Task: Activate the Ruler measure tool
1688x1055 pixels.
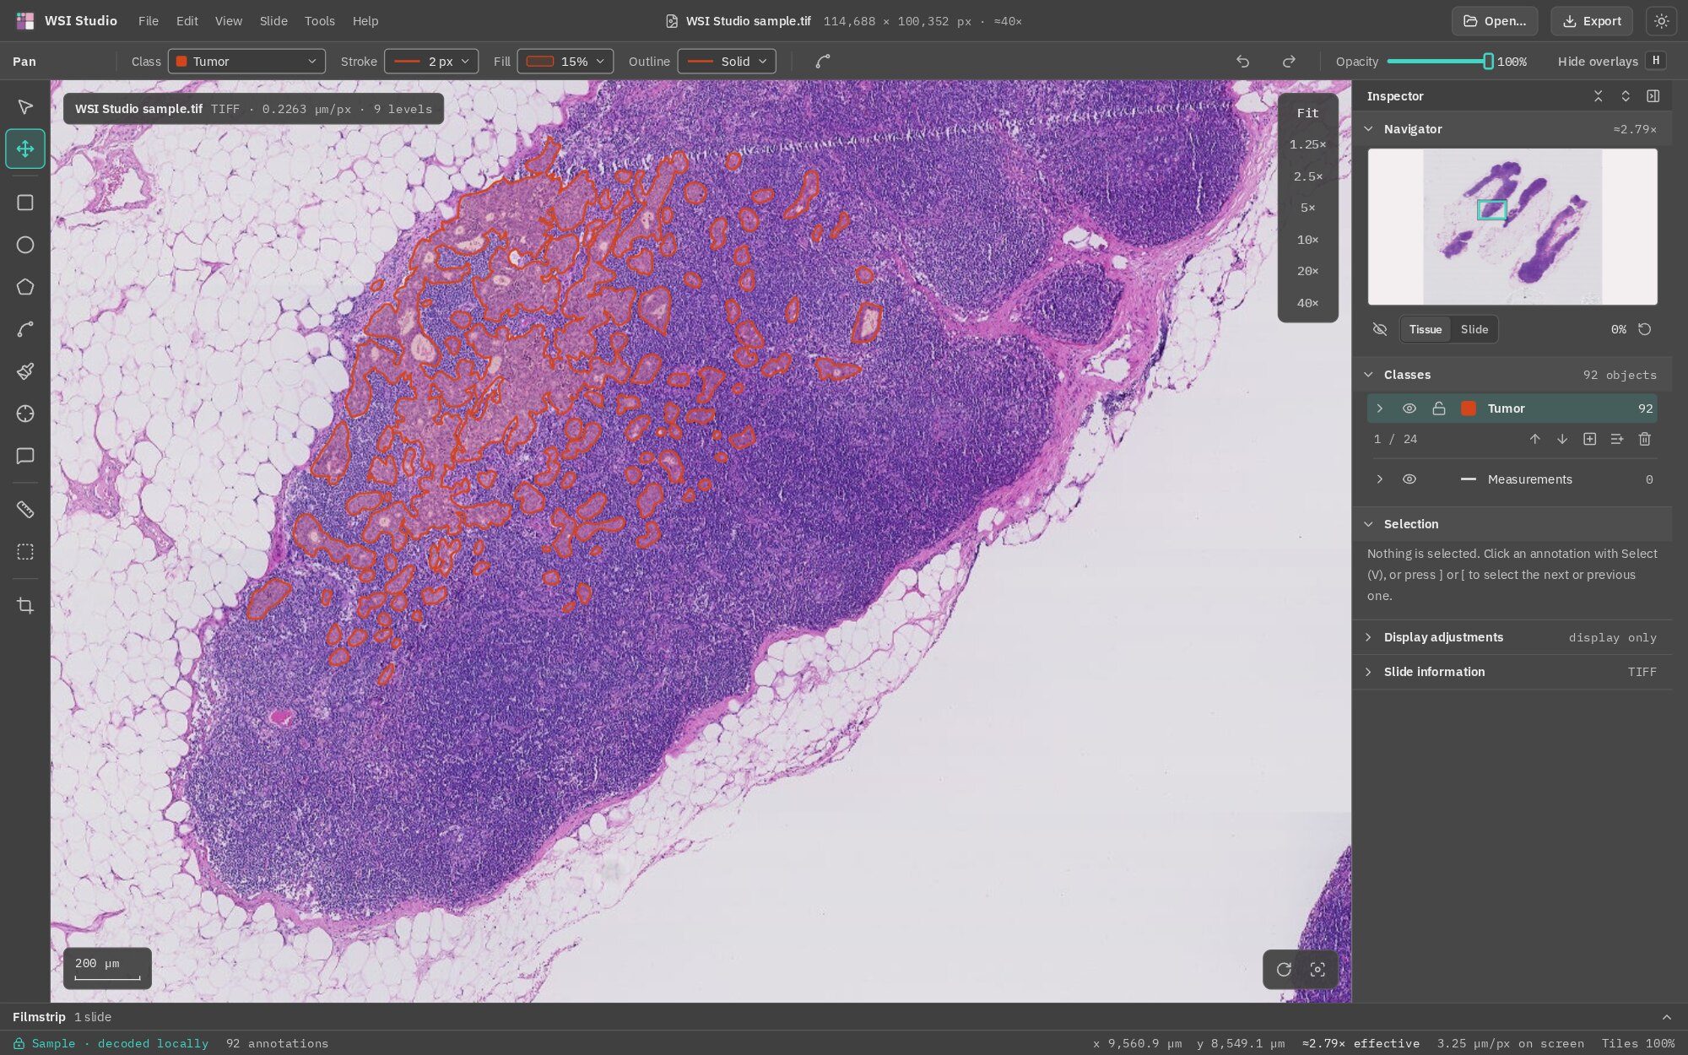Action: click(25, 510)
